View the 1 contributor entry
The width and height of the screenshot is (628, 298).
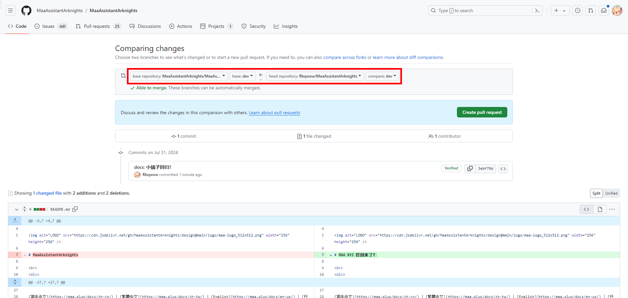[x=445, y=136]
